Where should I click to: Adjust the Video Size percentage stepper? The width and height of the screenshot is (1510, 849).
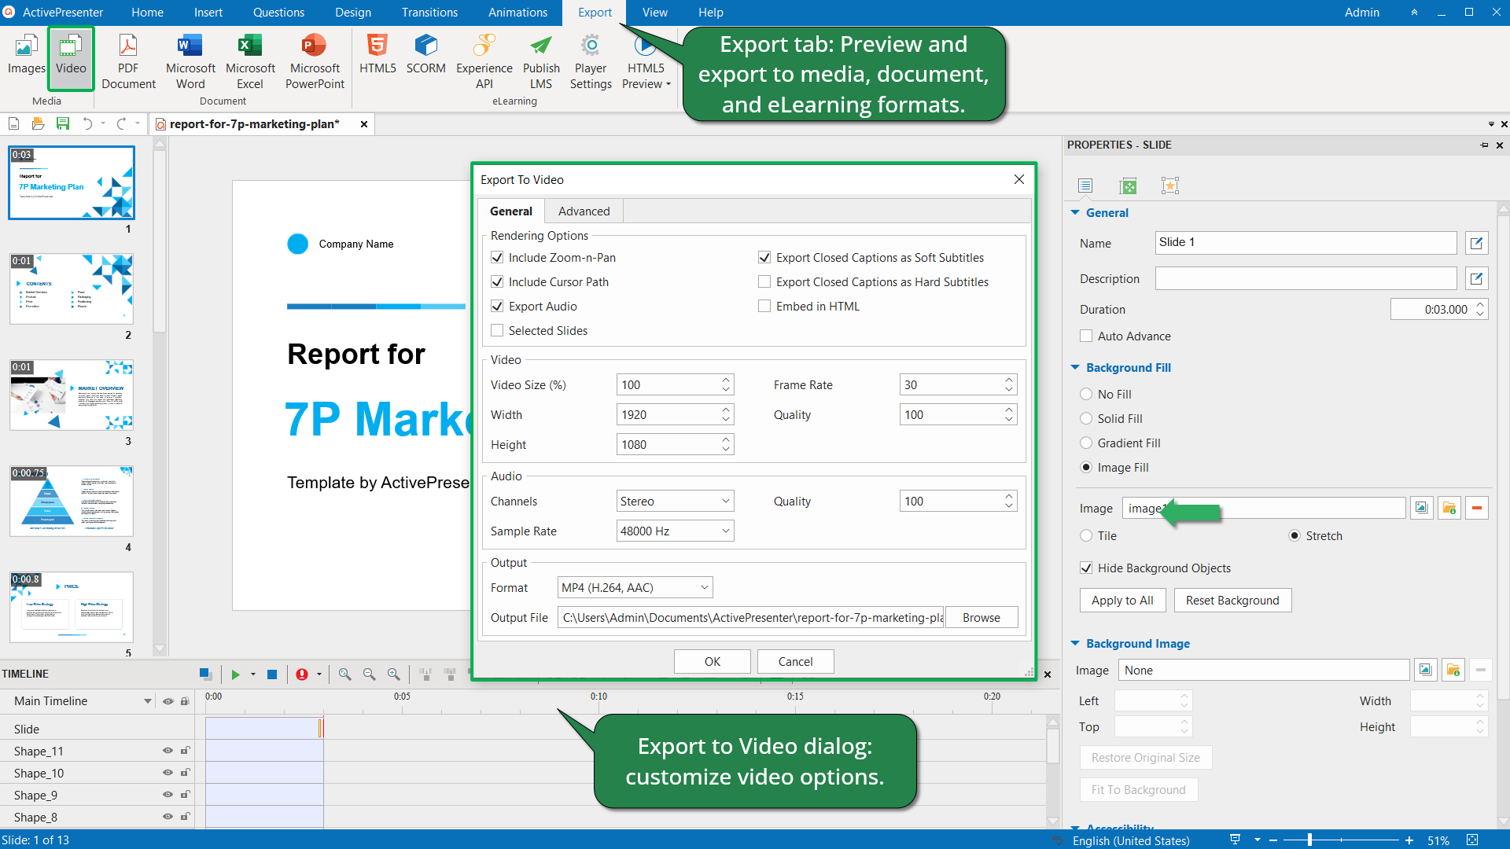click(x=726, y=384)
